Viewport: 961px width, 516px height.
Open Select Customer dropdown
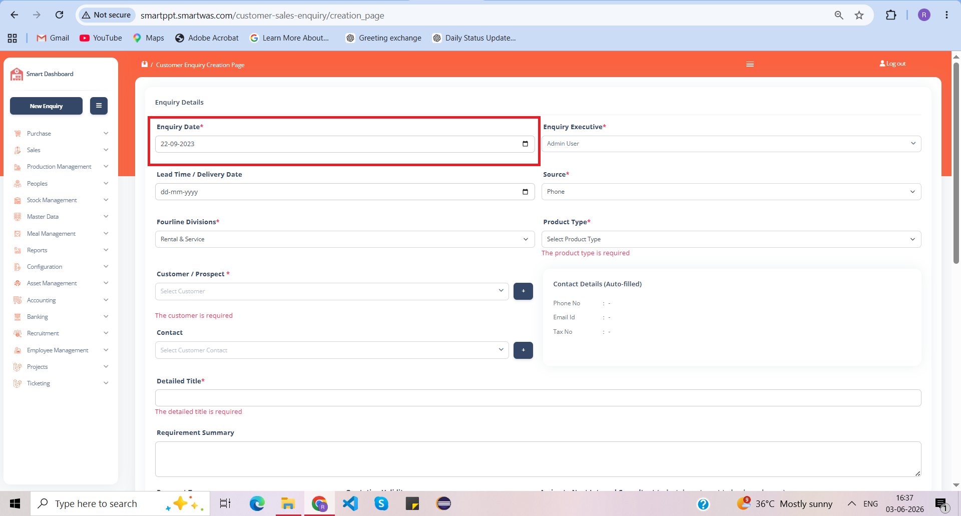332,291
